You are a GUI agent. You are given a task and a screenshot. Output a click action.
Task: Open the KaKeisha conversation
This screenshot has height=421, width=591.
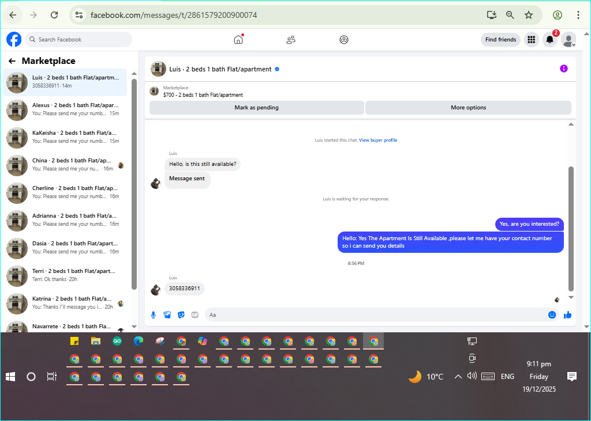point(65,138)
